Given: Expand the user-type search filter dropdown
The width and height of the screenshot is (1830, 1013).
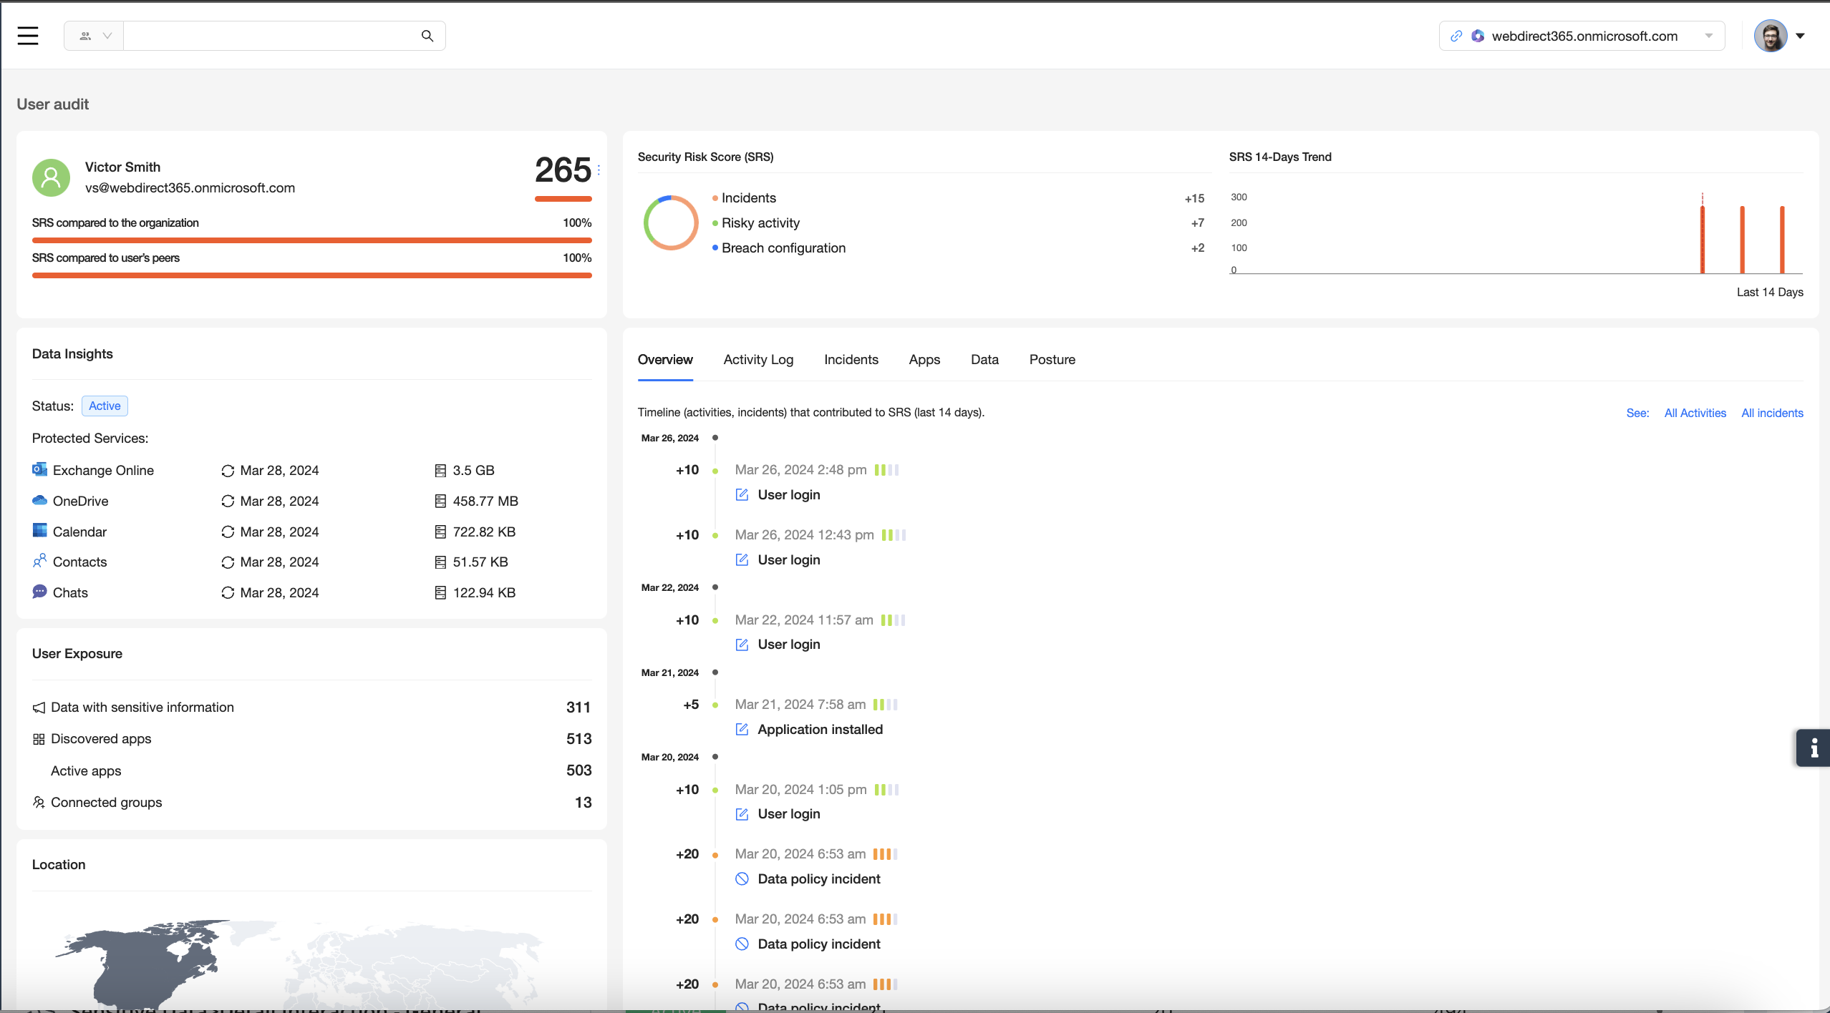Looking at the screenshot, I should pyautogui.click(x=95, y=36).
